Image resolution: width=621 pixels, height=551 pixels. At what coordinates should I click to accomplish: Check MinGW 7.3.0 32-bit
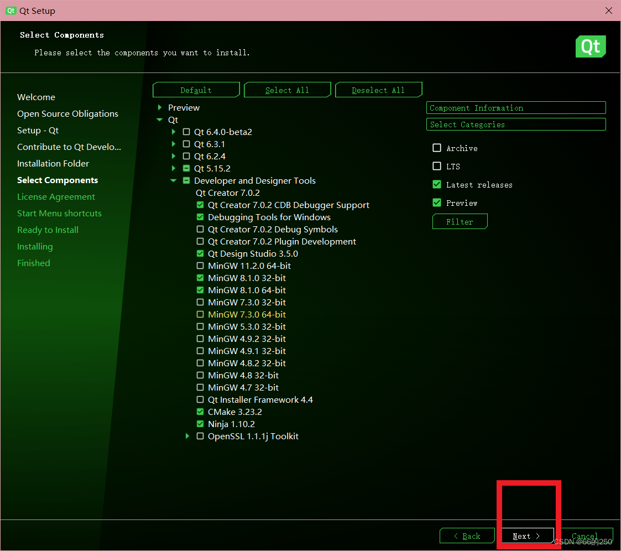[200, 302]
